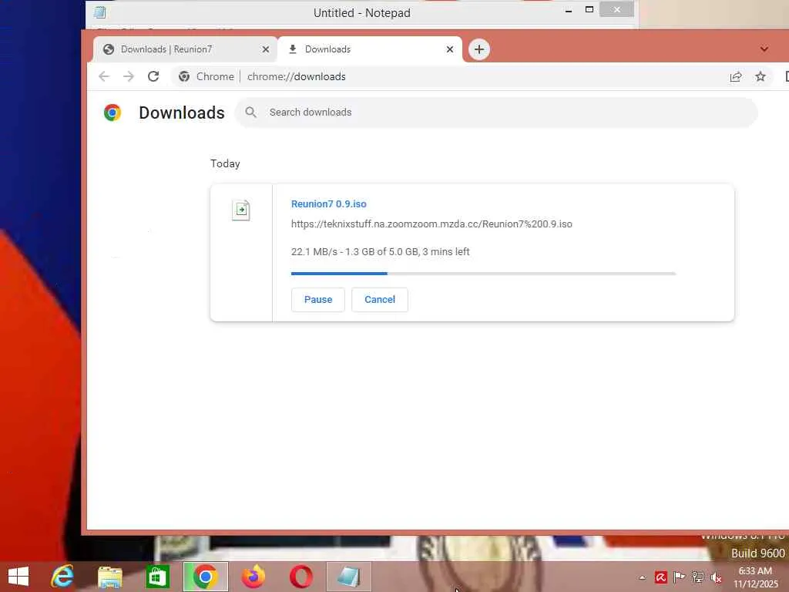Click the Chrome site info icon in address bar
Viewport: 789px width, 592px height.
click(184, 76)
